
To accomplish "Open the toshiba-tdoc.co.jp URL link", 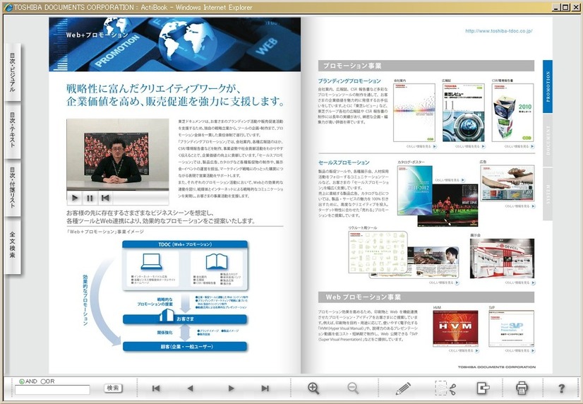I will point(498,31).
